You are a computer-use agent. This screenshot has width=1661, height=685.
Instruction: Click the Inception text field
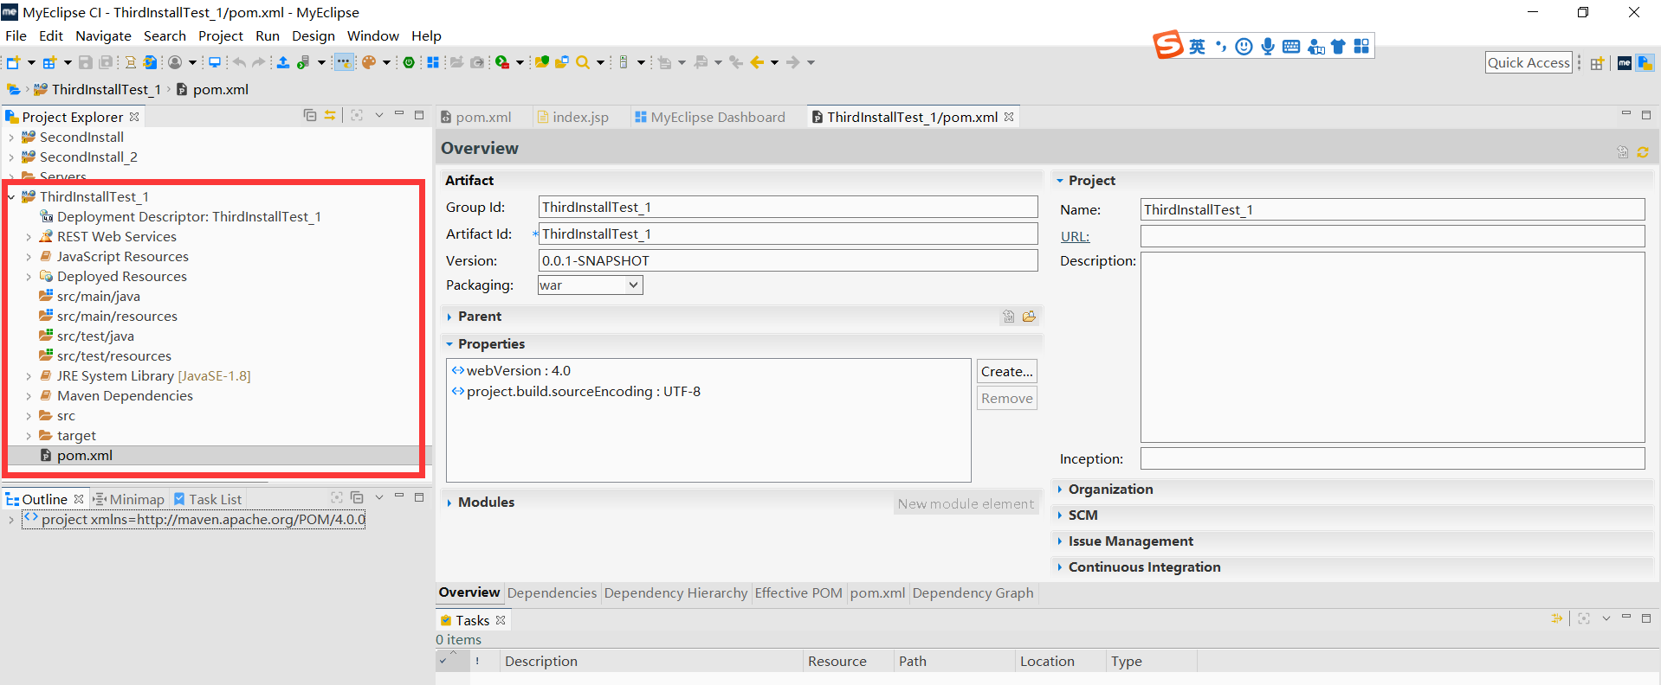pos(1393,458)
